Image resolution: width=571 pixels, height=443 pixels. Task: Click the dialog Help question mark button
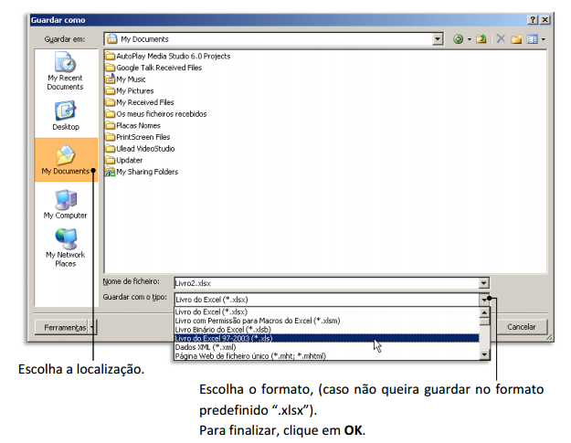coord(532,19)
